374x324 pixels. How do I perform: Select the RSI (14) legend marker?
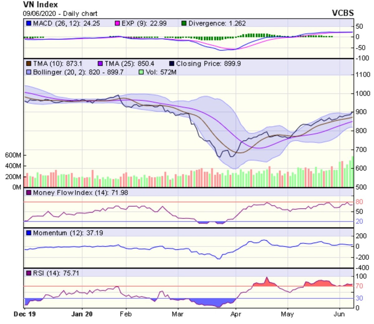[29, 273]
